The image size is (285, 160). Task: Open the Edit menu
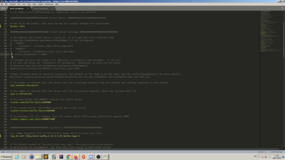point(6,4)
